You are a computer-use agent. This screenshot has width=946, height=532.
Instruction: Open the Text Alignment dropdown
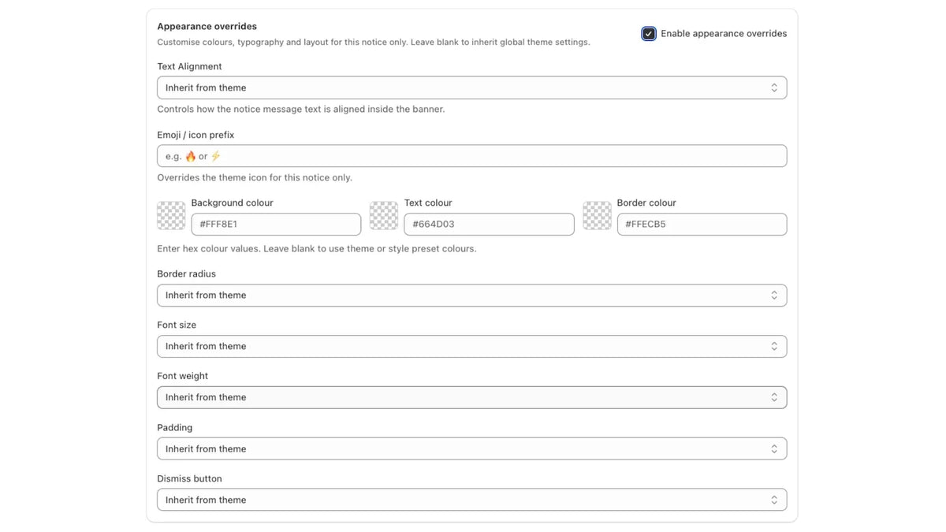point(471,87)
